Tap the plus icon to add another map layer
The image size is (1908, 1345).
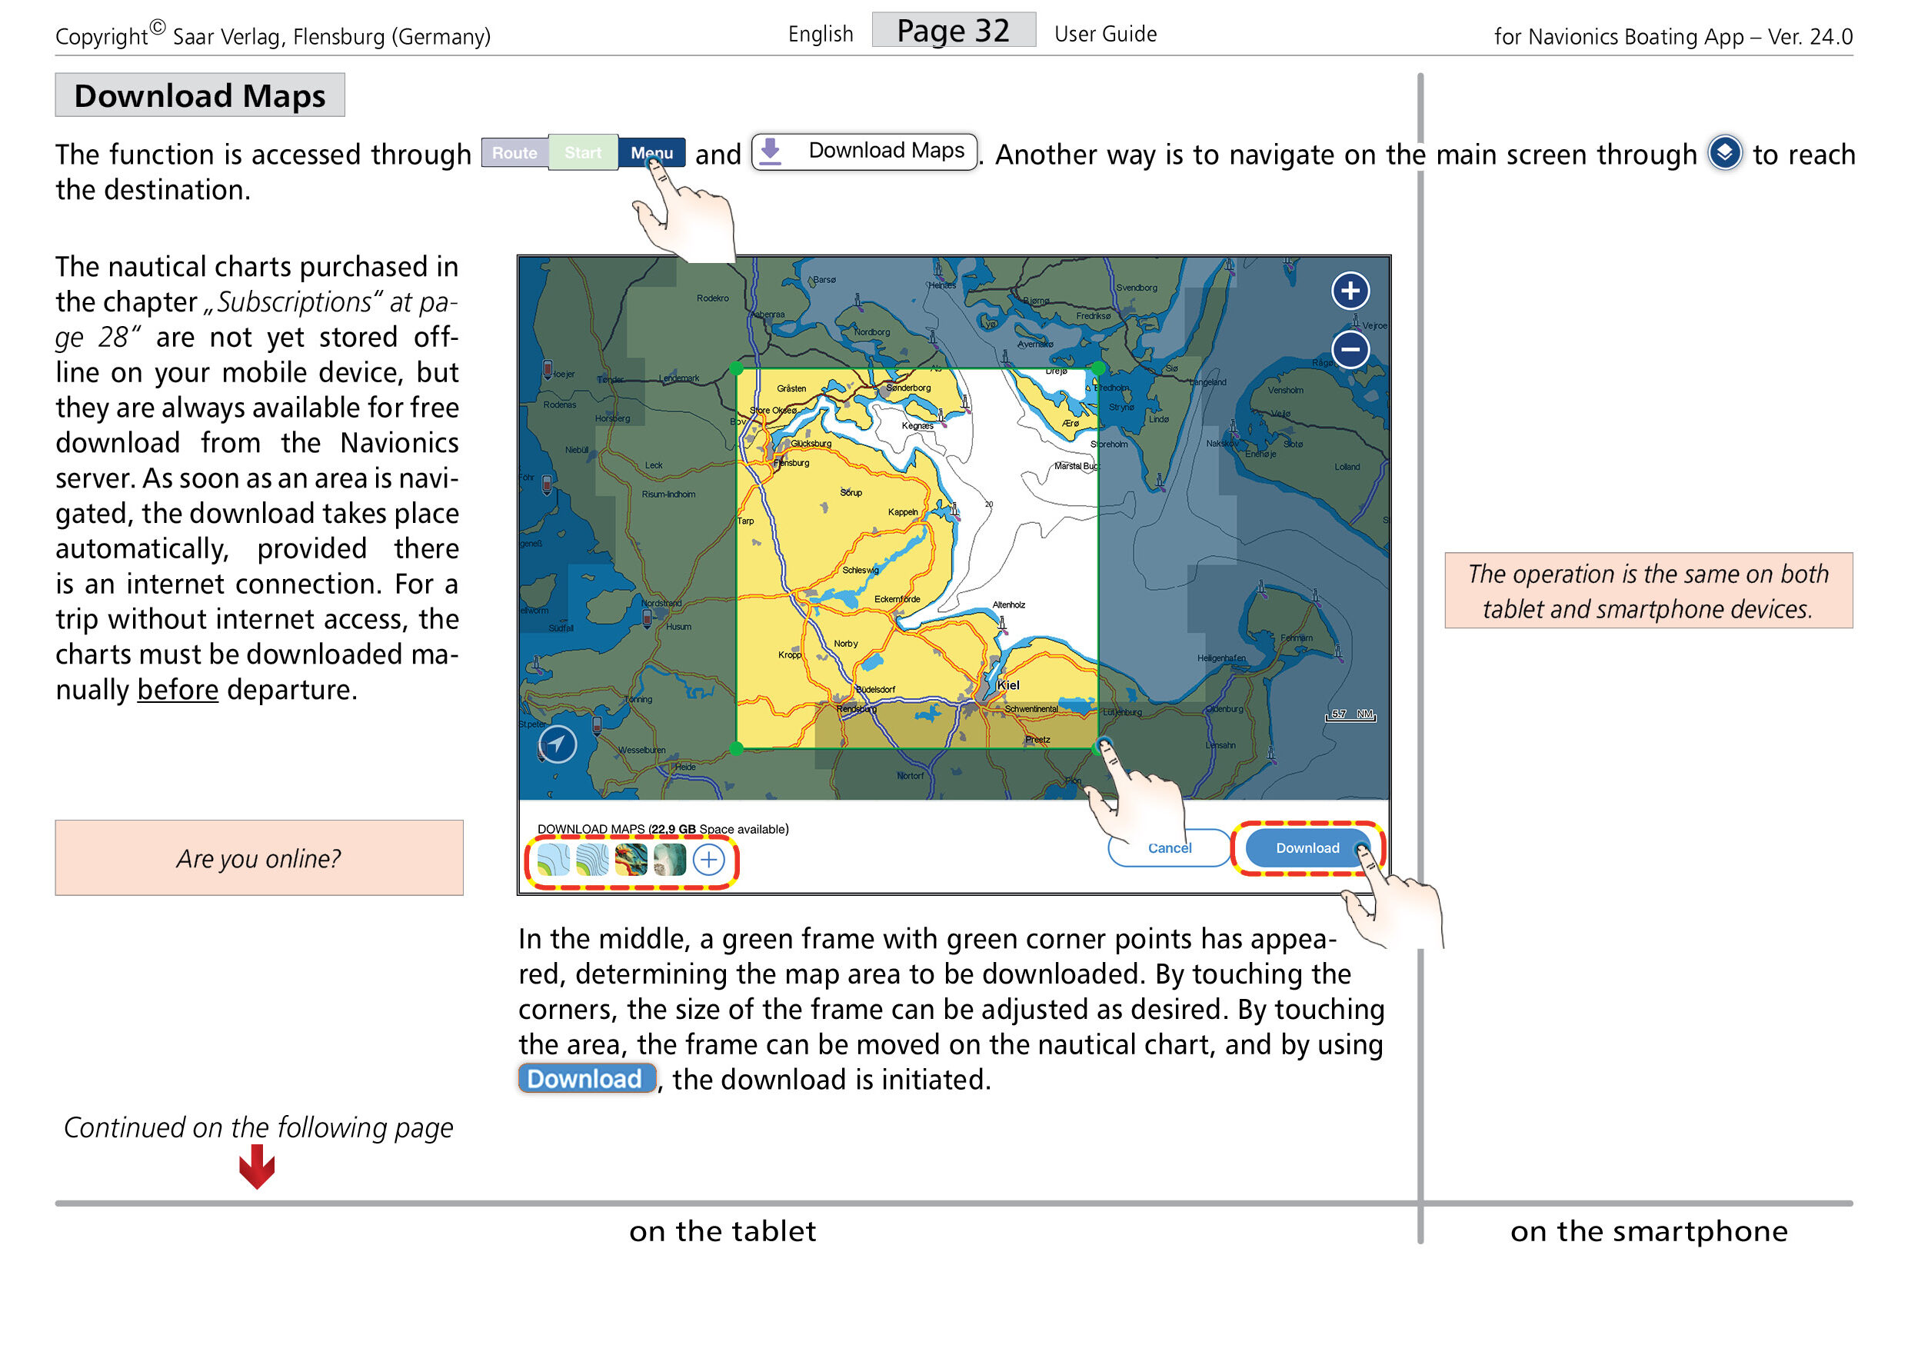(x=710, y=861)
